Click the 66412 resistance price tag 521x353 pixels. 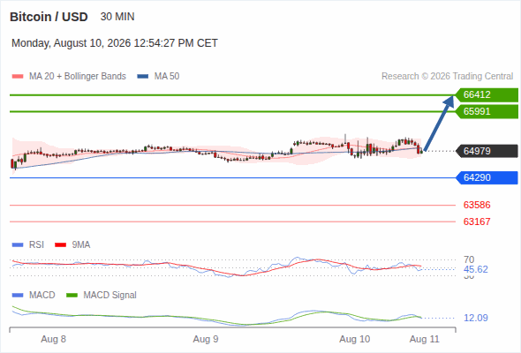click(x=487, y=95)
